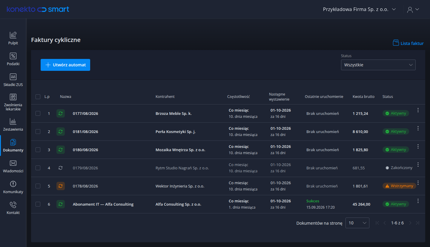Tick the checkbox for 0181/08/2026
430x247 pixels.
click(x=38, y=132)
